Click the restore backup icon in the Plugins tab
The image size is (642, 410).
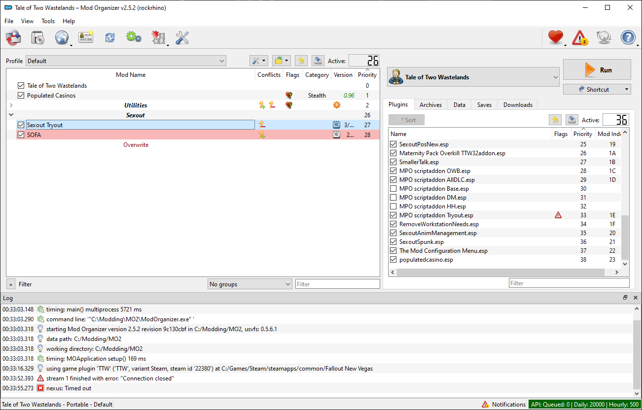(555, 120)
